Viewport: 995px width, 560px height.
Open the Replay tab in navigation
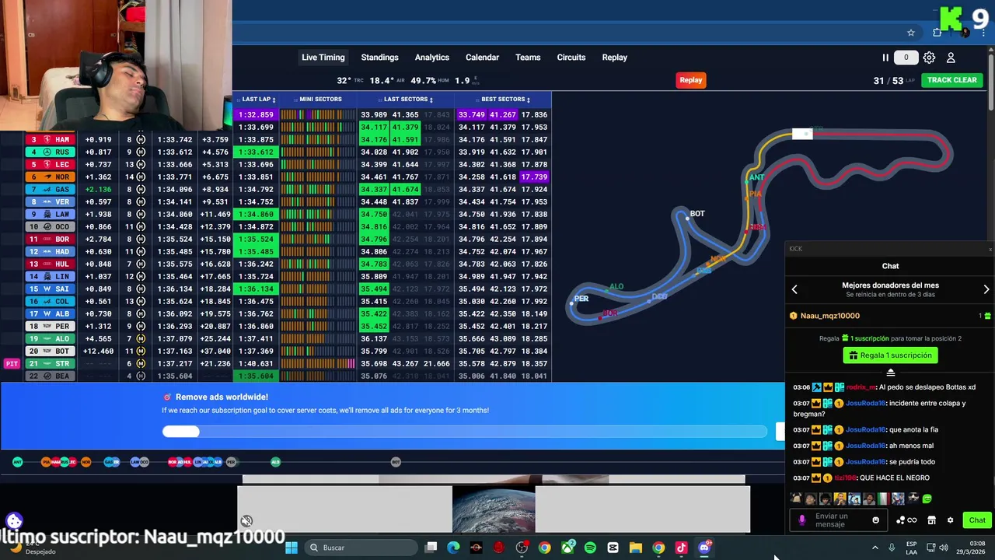pyautogui.click(x=614, y=58)
